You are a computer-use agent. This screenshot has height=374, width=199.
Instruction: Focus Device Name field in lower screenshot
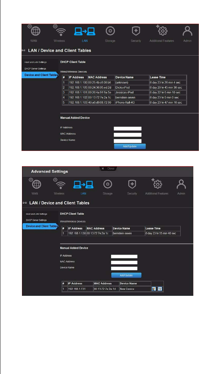click(124, 268)
